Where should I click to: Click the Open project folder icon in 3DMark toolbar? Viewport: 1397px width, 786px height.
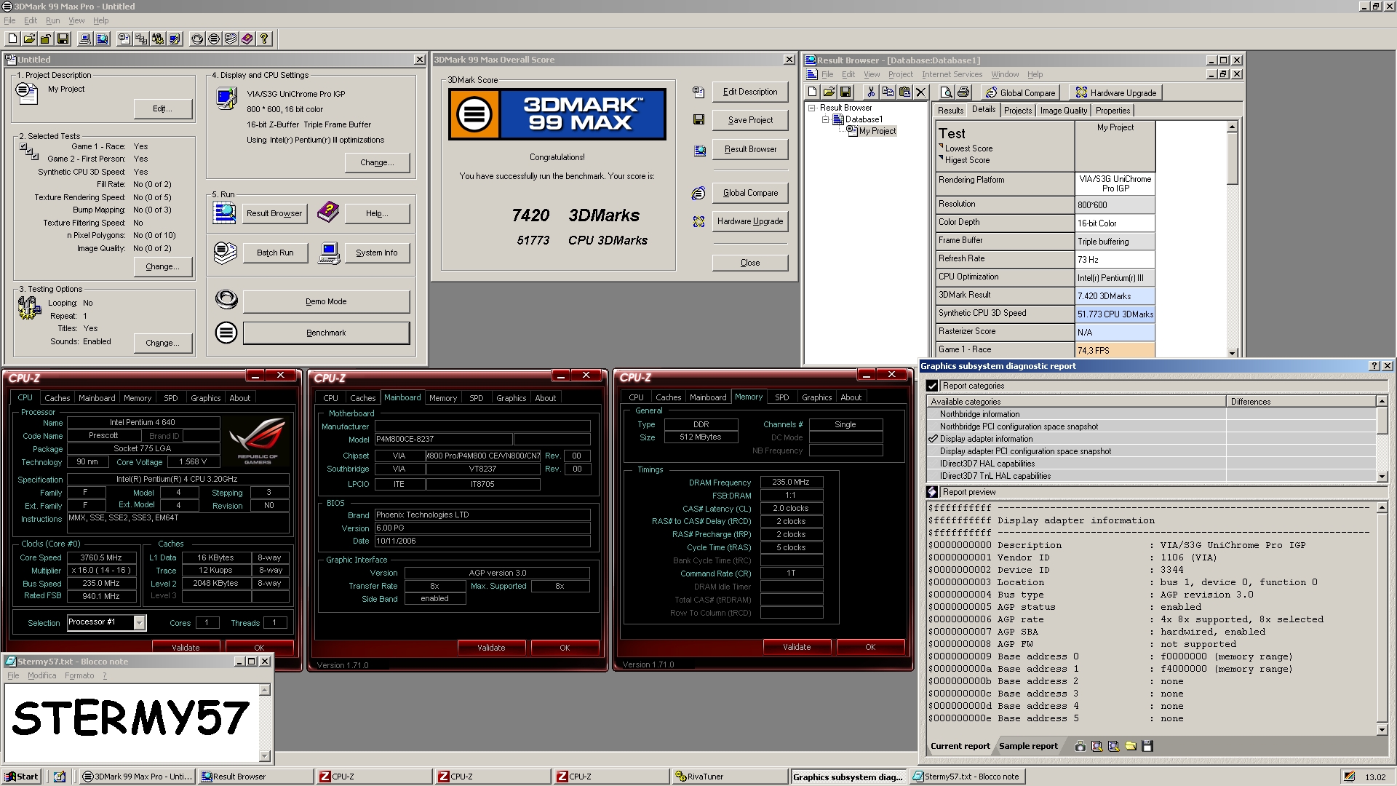(x=29, y=39)
